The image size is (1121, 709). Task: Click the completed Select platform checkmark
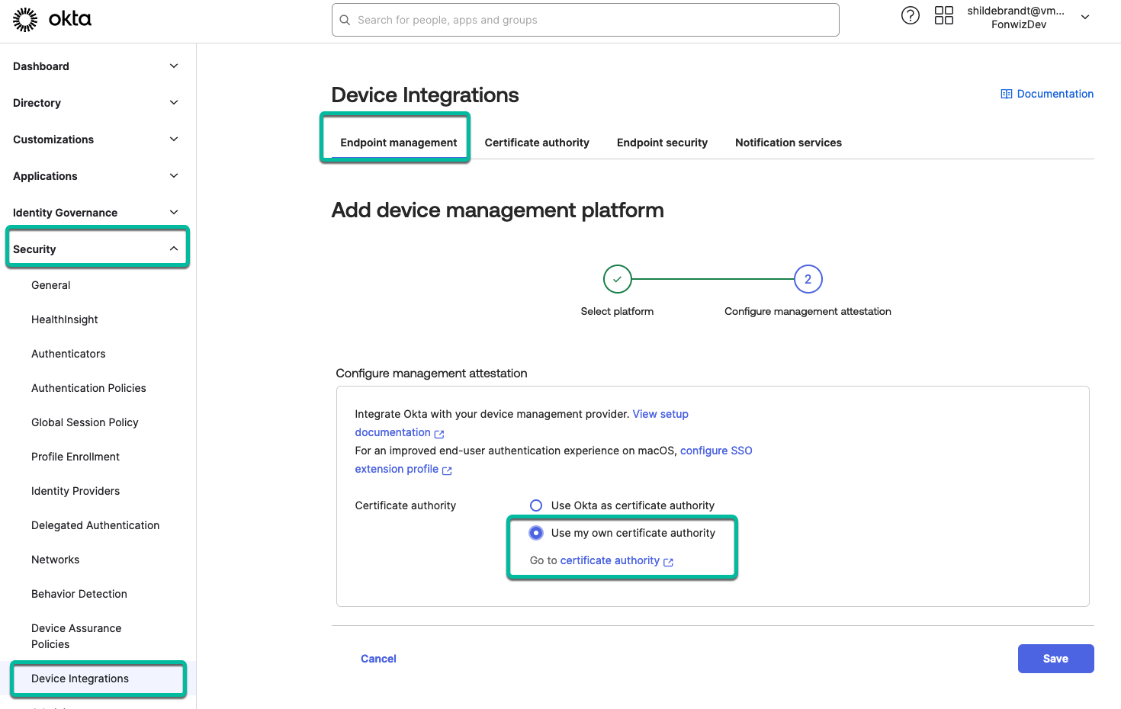617,279
